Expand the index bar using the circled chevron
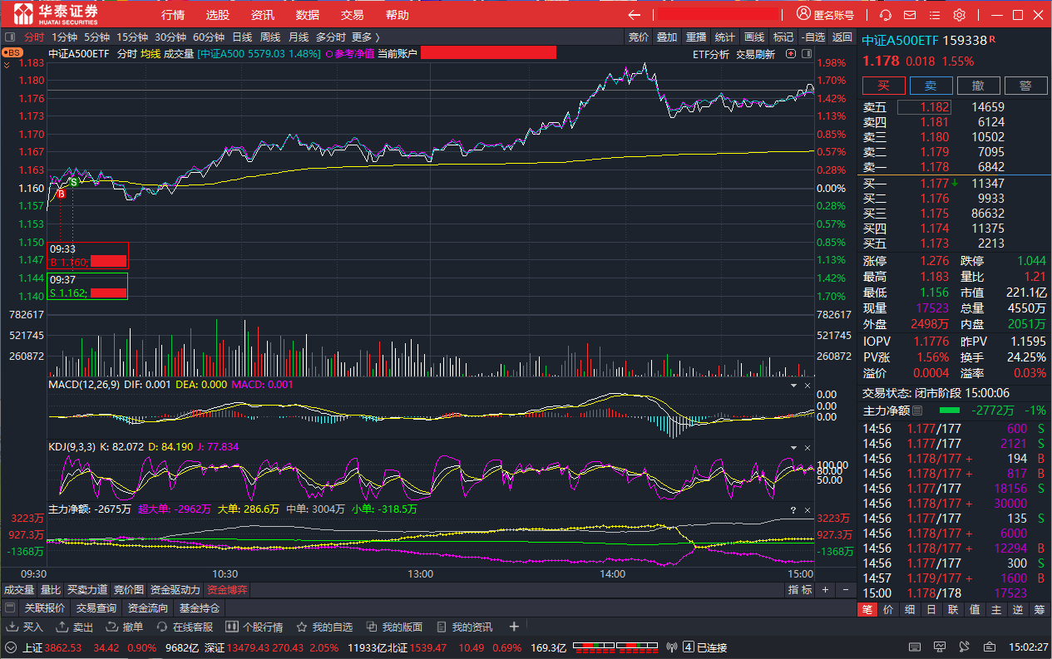Screen dimensions: 1052x659 point(11,647)
